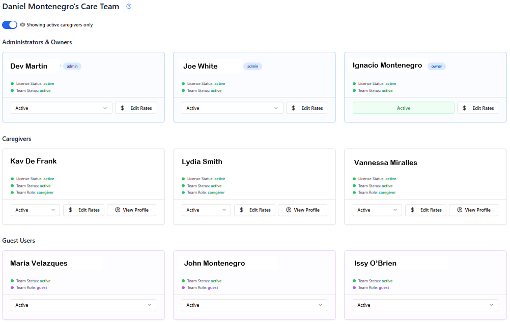Expand Kav De Frank's Active dropdown
The width and height of the screenshot is (510, 324).
35,210
